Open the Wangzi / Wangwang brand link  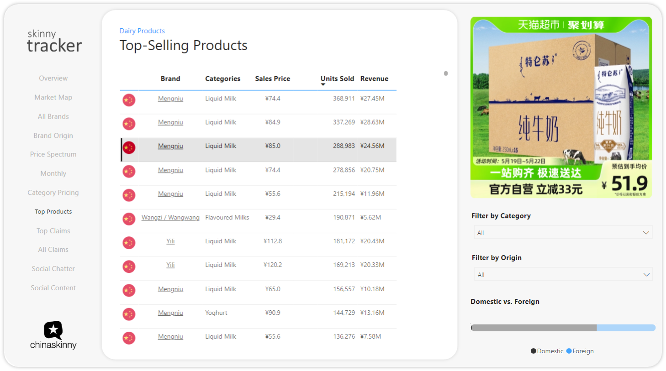pyautogui.click(x=170, y=217)
